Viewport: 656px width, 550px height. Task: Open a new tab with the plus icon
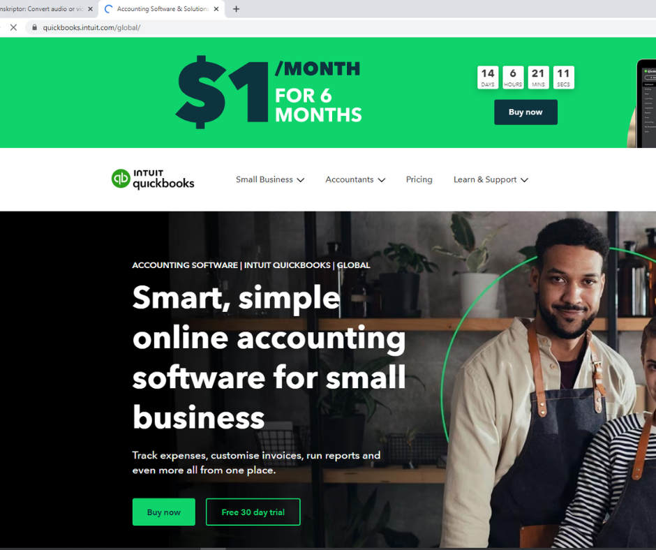tap(236, 9)
